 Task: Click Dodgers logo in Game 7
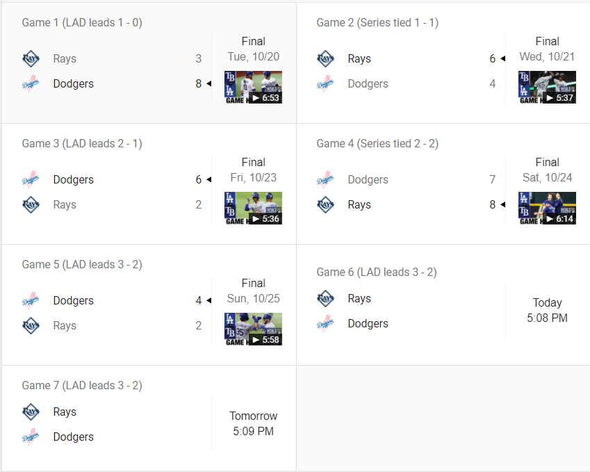click(x=31, y=437)
